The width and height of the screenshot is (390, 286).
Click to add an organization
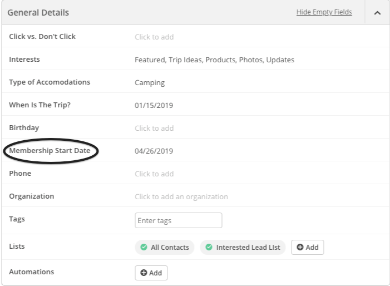coord(181,196)
